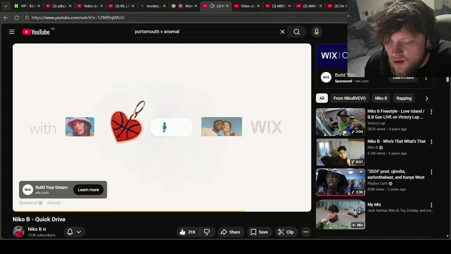Open options for "2024" video
451x254 pixels.
pos(431,172)
